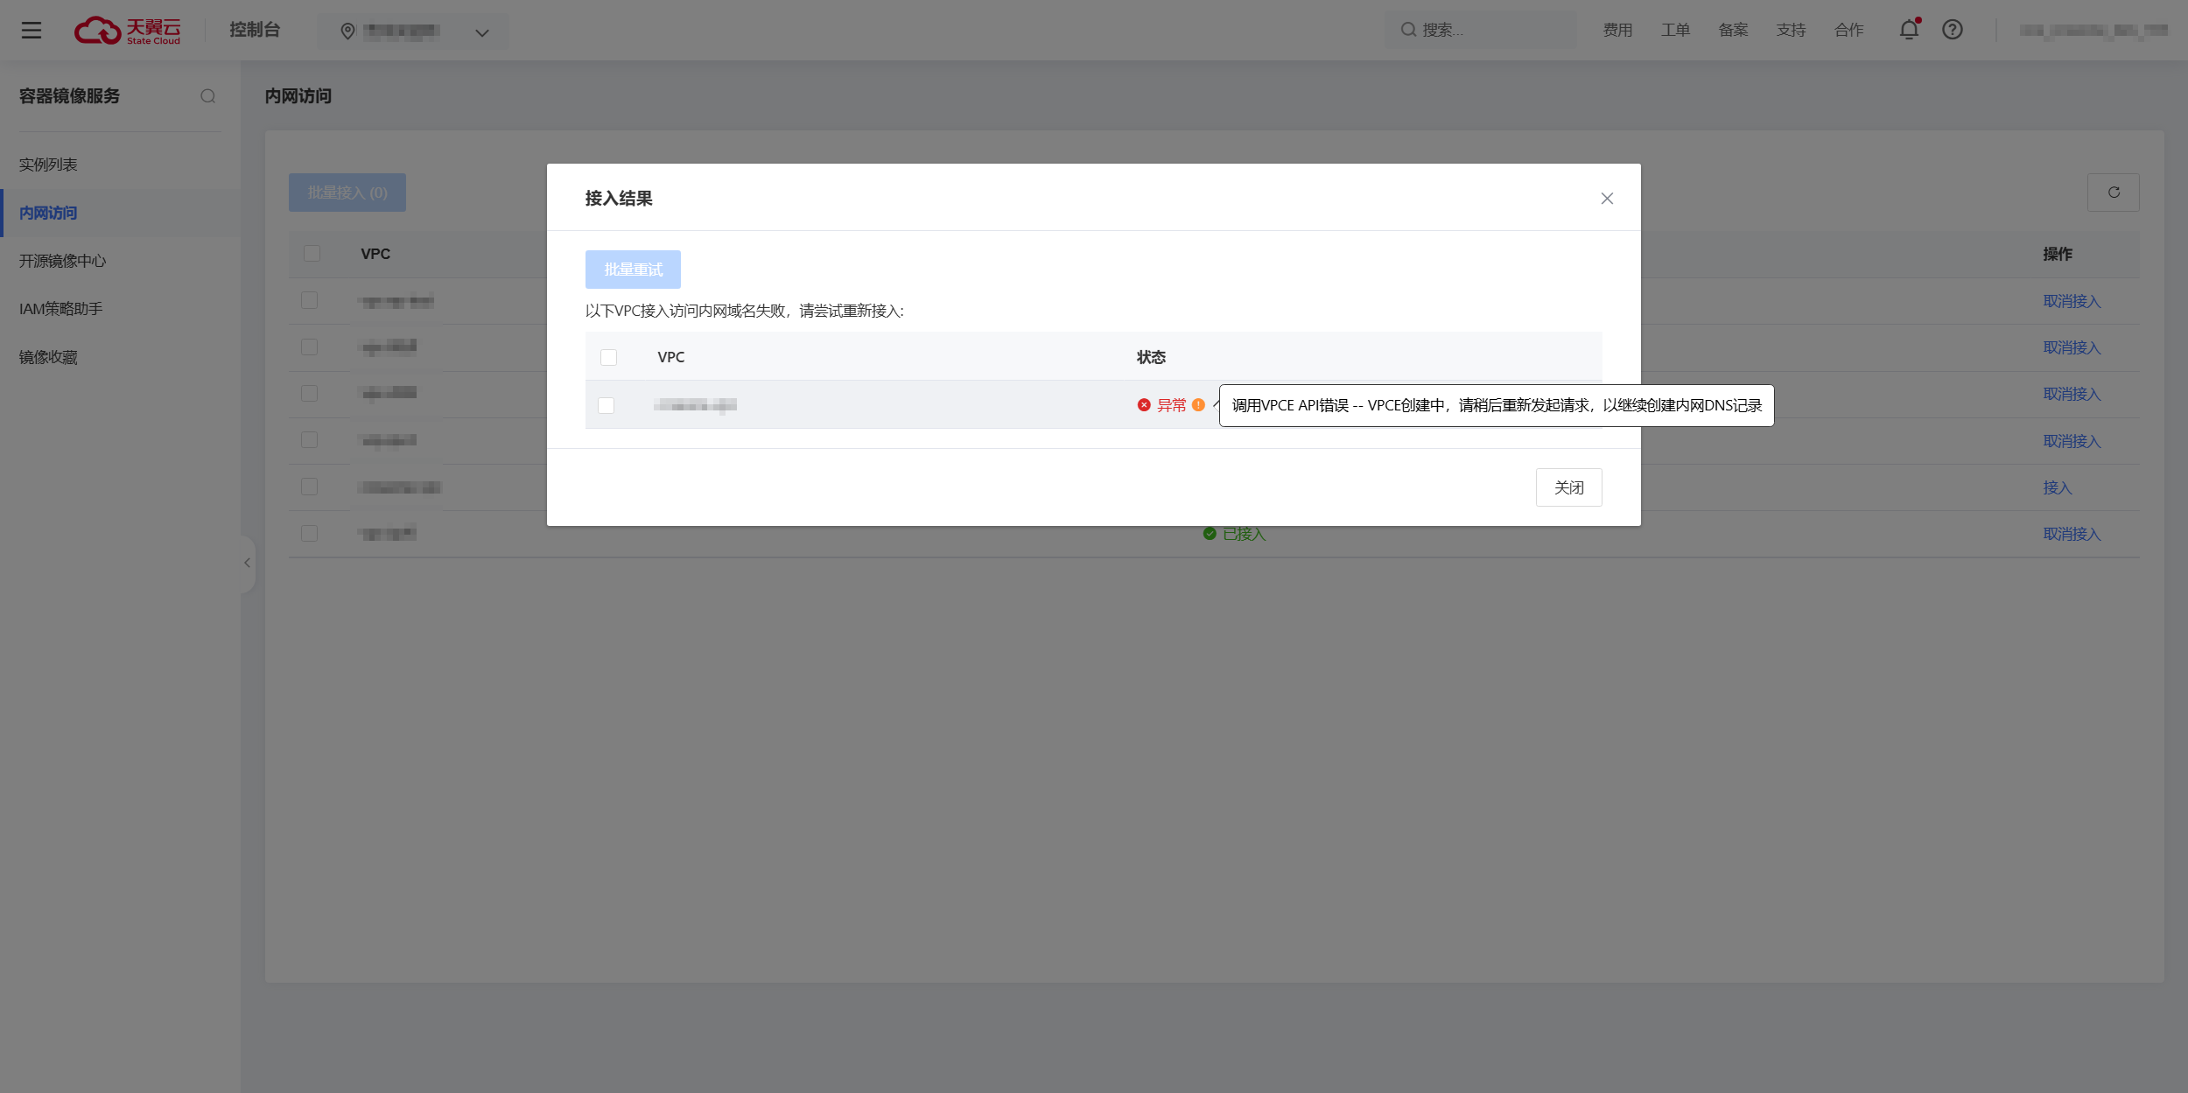The image size is (2188, 1093).
Task: Collapse the left sidebar panel arrow
Action: pyautogui.click(x=248, y=563)
